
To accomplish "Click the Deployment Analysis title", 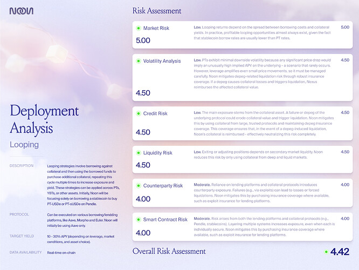I will [x=44, y=119].
